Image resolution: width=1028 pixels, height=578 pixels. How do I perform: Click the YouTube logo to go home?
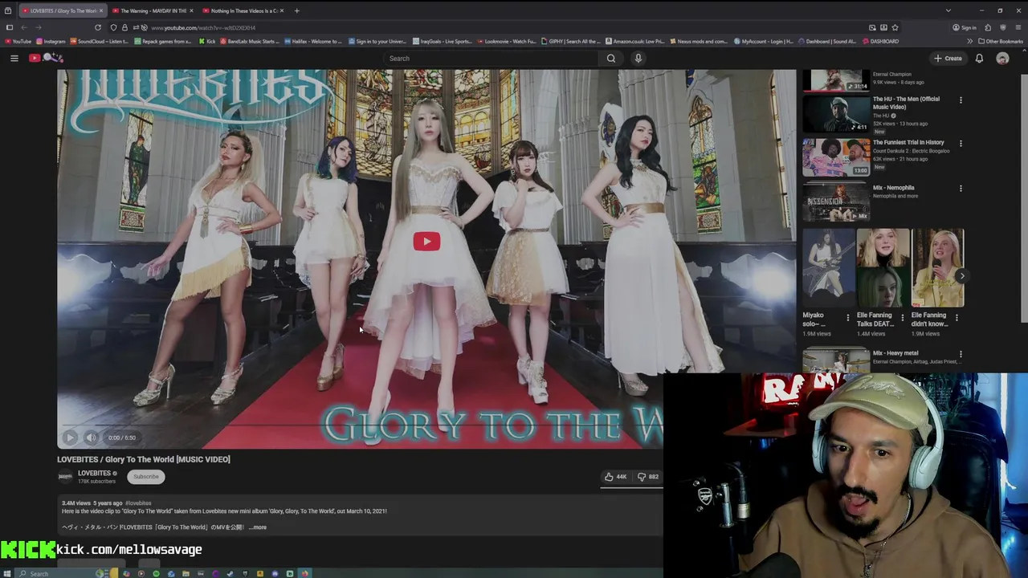click(x=46, y=58)
